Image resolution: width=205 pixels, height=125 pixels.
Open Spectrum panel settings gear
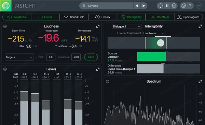coord(108,82)
